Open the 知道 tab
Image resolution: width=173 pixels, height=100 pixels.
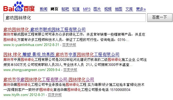[76, 9]
